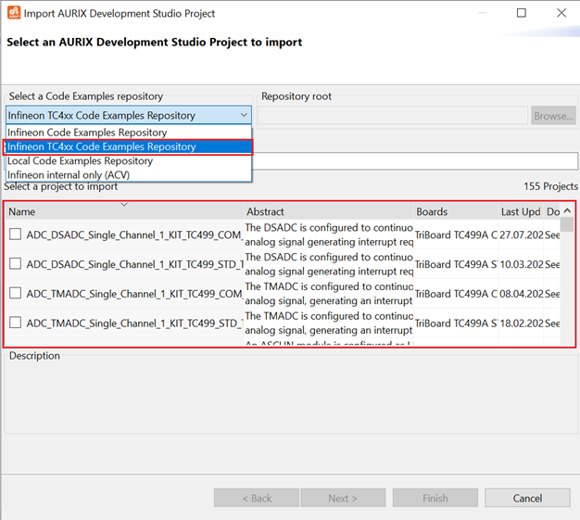Click abstract of ADC_TMADC_Single_Channel_1_KIT_TC499_COM row
Viewport: 580px width, 520px height.
tap(329, 294)
